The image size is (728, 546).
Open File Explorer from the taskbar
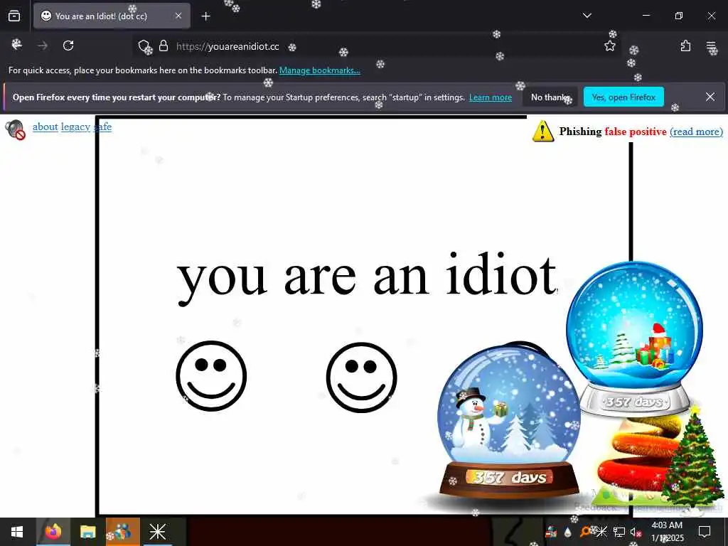pyautogui.click(x=87, y=532)
